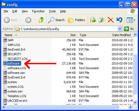Click the Views grid icon
The height and width of the screenshot is (111, 139).
[130, 20]
